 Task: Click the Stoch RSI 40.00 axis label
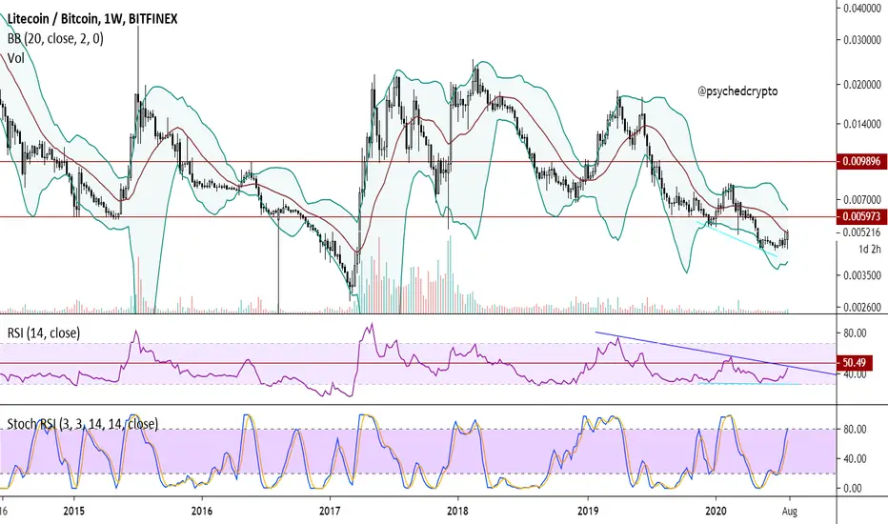coord(856,458)
